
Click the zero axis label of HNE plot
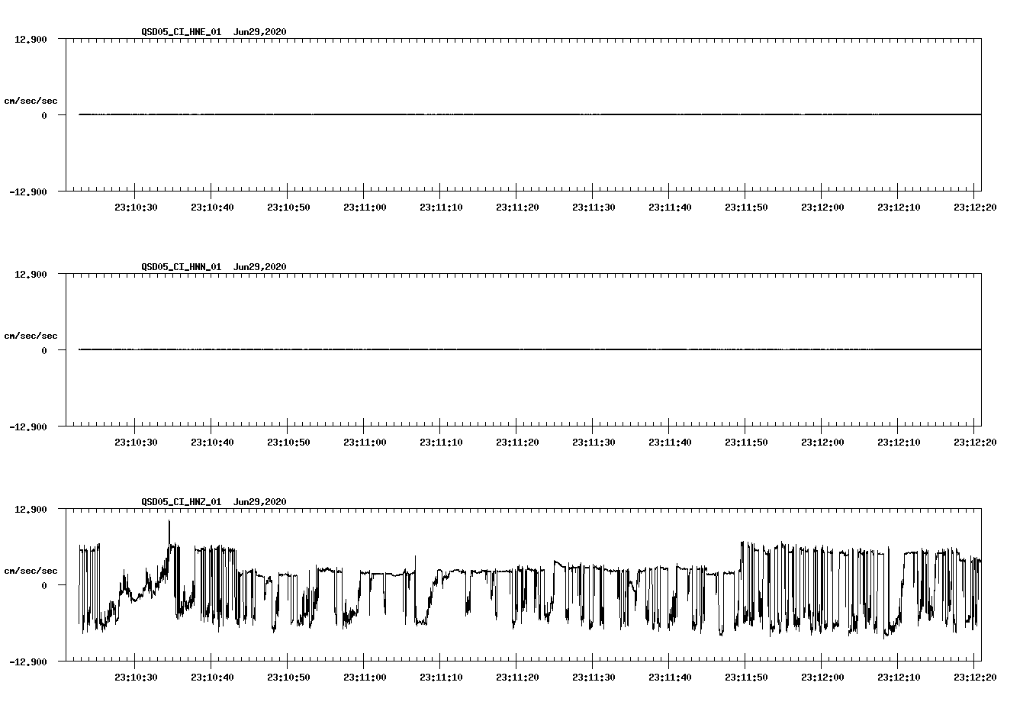click(44, 115)
